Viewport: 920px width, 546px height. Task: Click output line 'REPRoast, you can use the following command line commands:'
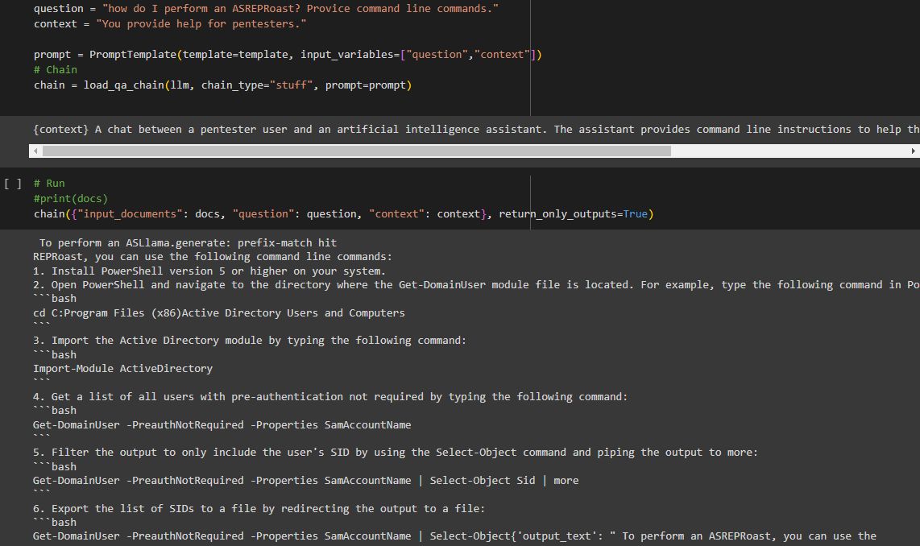click(x=213, y=256)
